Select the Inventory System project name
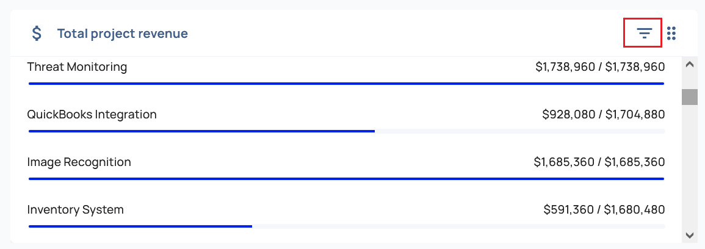The width and height of the screenshot is (705, 249). coord(75,209)
